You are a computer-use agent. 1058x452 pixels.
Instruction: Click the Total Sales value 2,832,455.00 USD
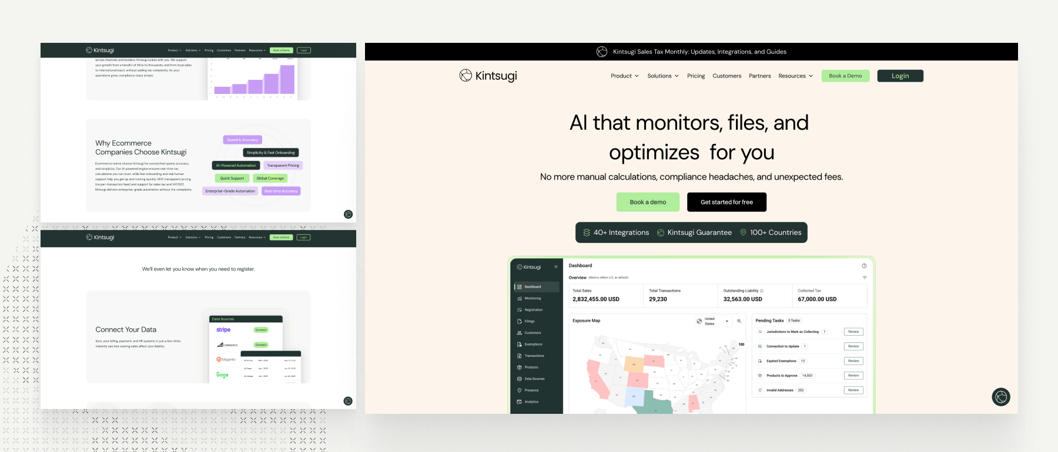pos(596,299)
